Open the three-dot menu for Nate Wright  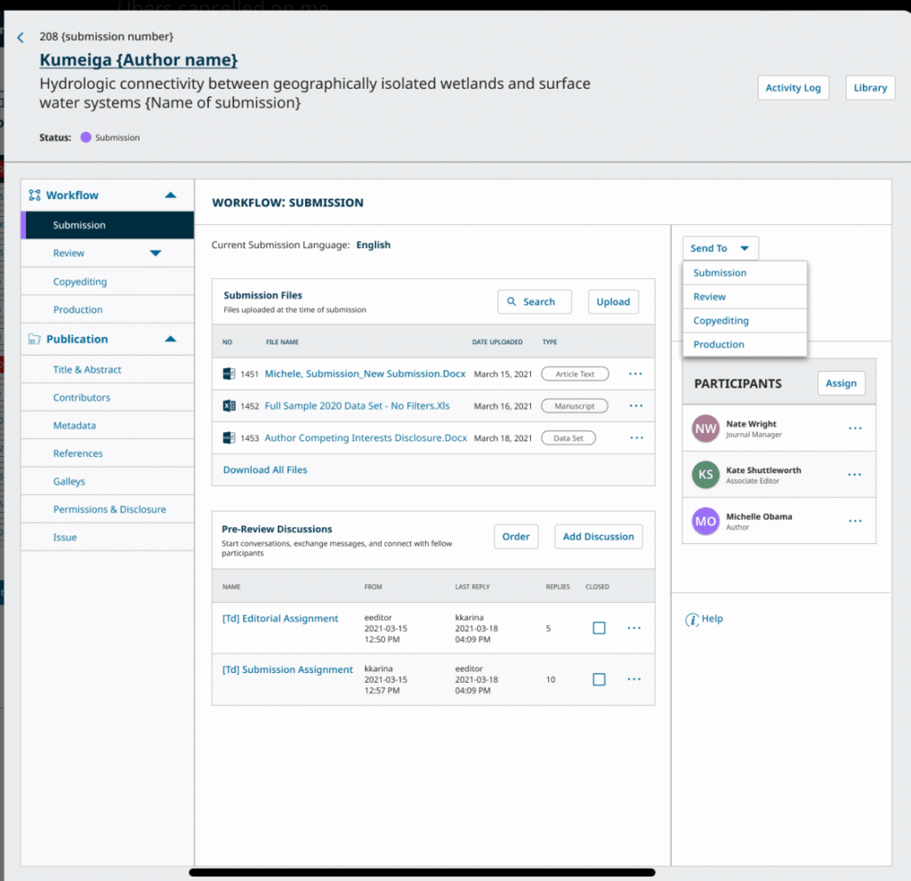(x=854, y=428)
